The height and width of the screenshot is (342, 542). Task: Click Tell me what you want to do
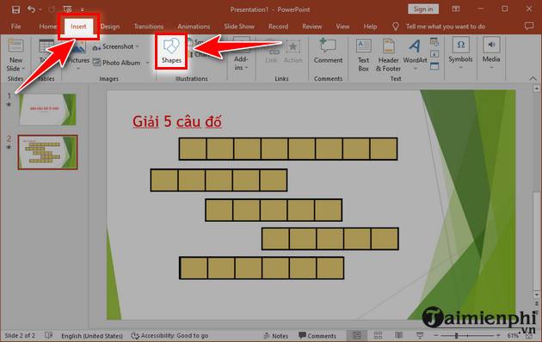tap(446, 27)
